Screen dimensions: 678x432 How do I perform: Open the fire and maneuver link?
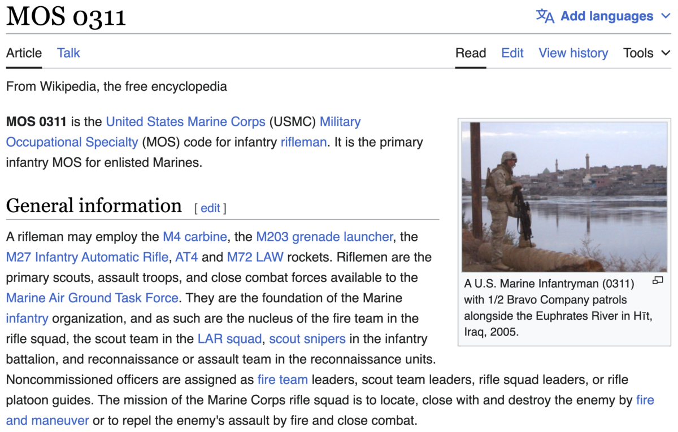[x=47, y=420]
